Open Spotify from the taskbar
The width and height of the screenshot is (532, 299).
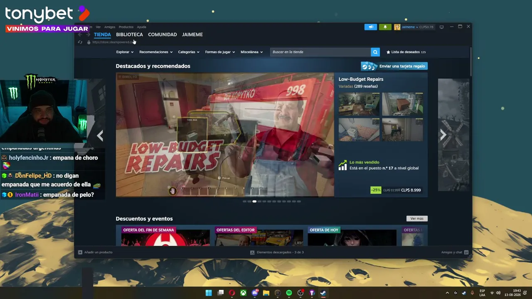289,293
